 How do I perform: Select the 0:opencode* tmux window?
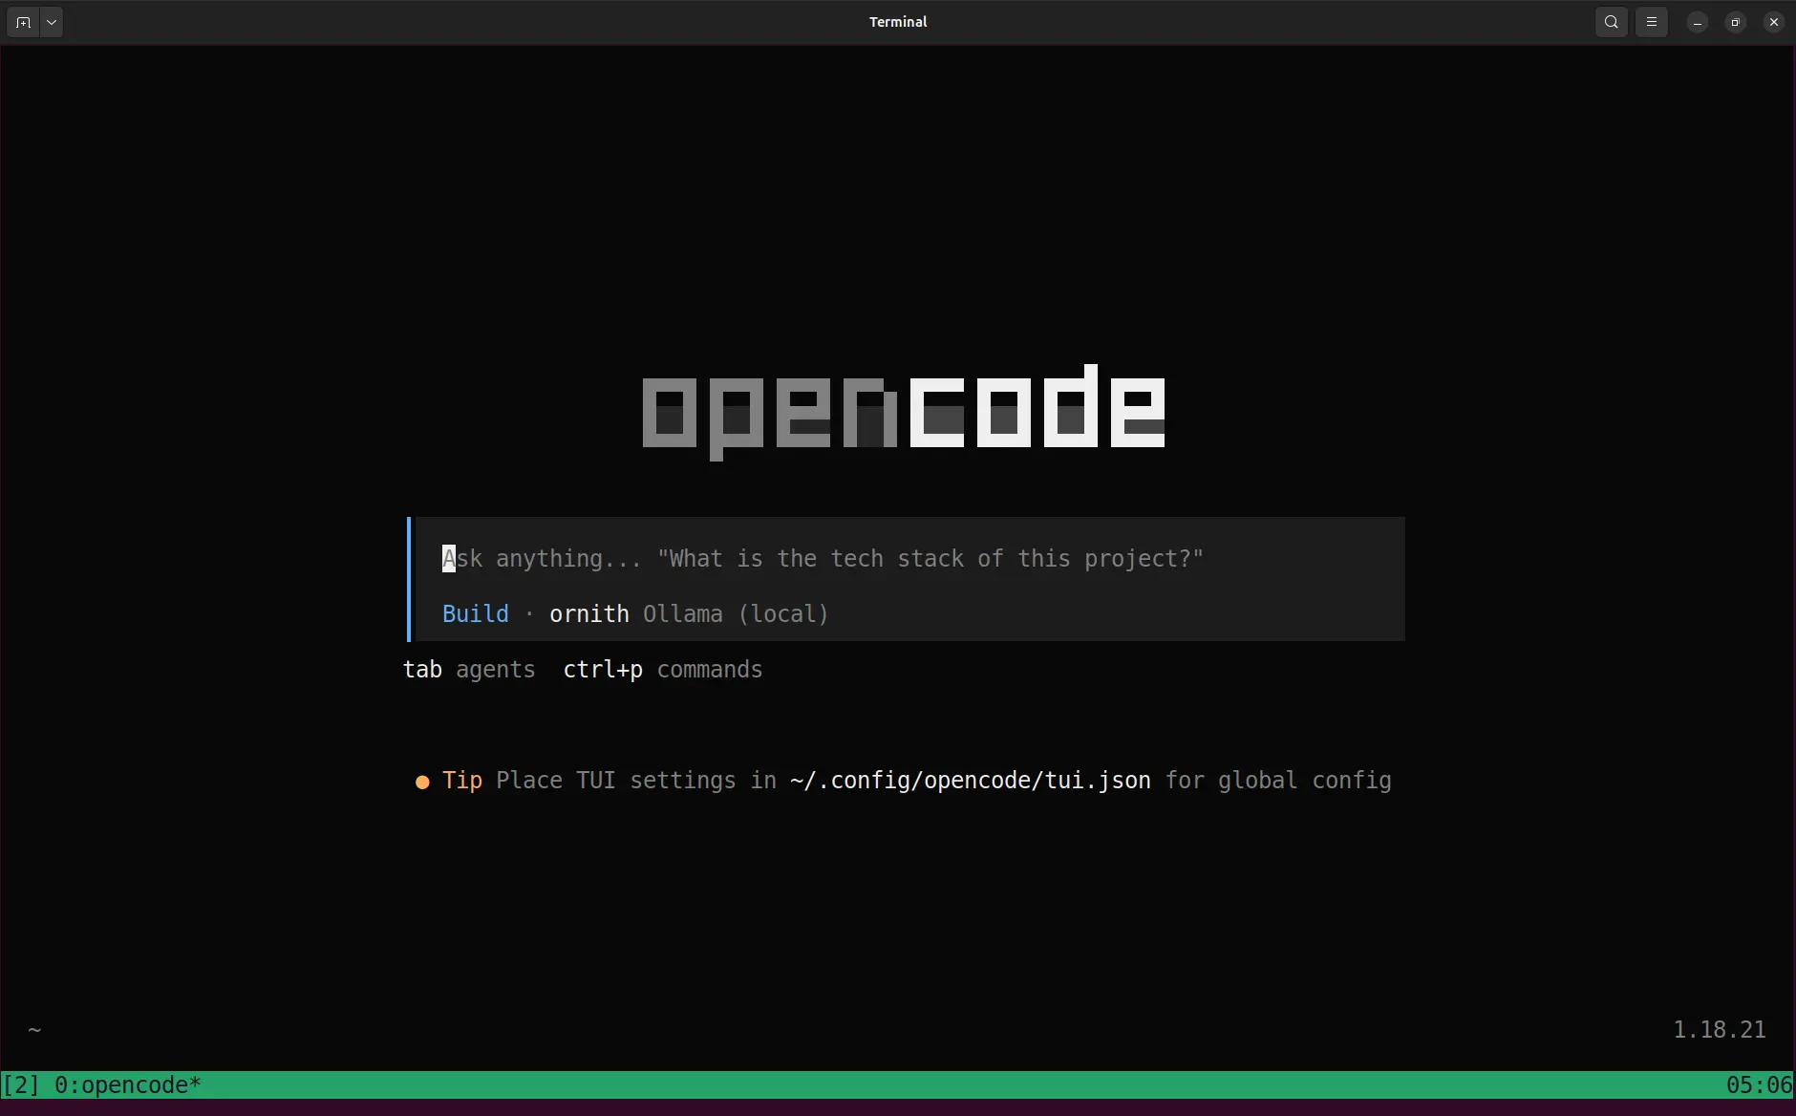pos(128,1084)
